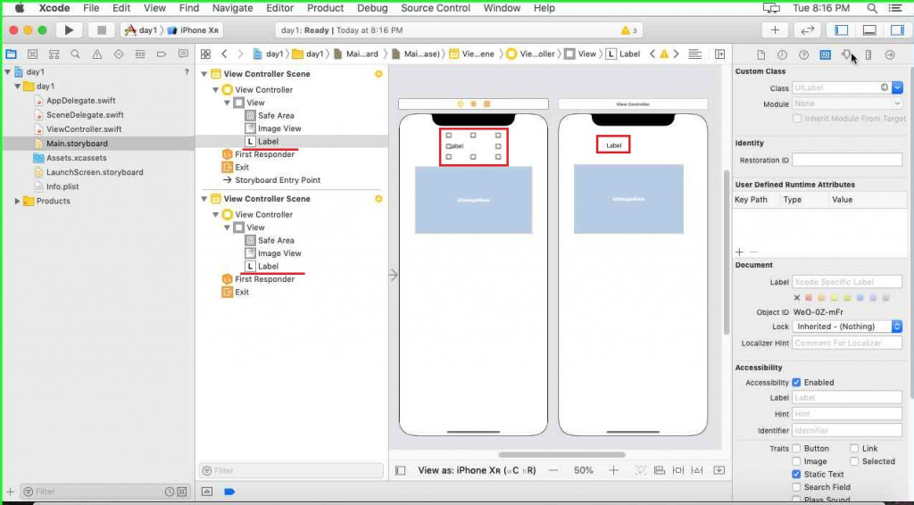The height and width of the screenshot is (505, 914).
Task: Open the Lock Inherited dropdown
Action: click(x=847, y=327)
